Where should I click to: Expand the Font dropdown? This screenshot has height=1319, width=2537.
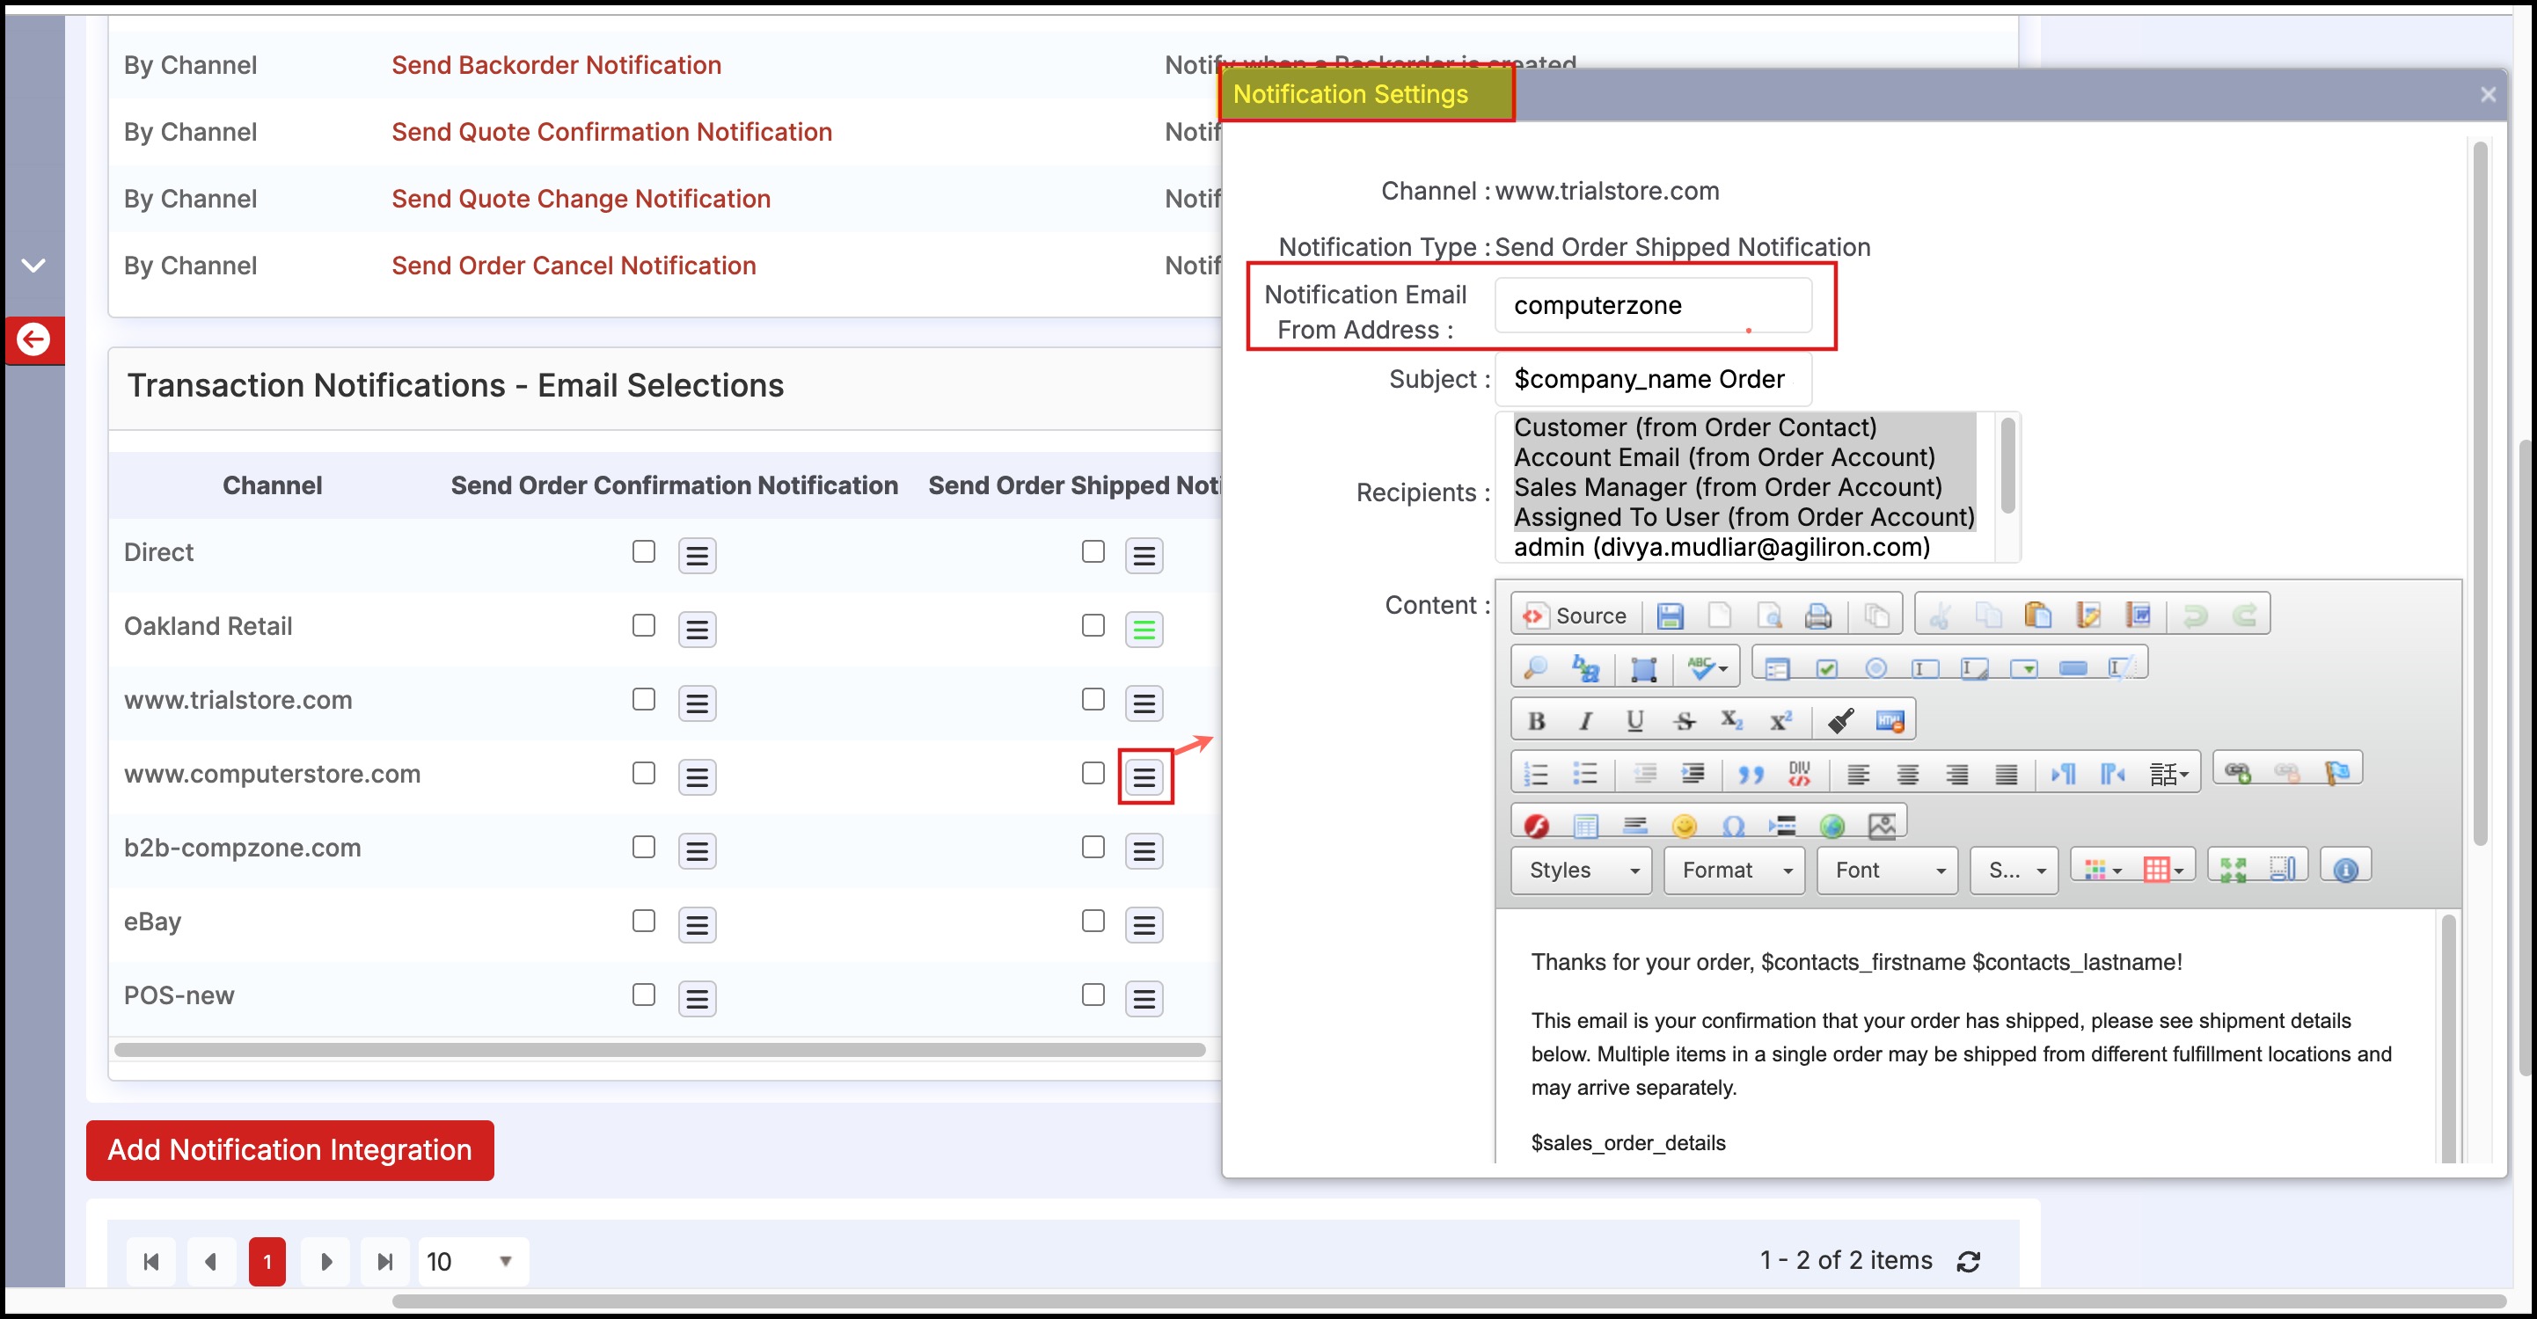click(1887, 871)
